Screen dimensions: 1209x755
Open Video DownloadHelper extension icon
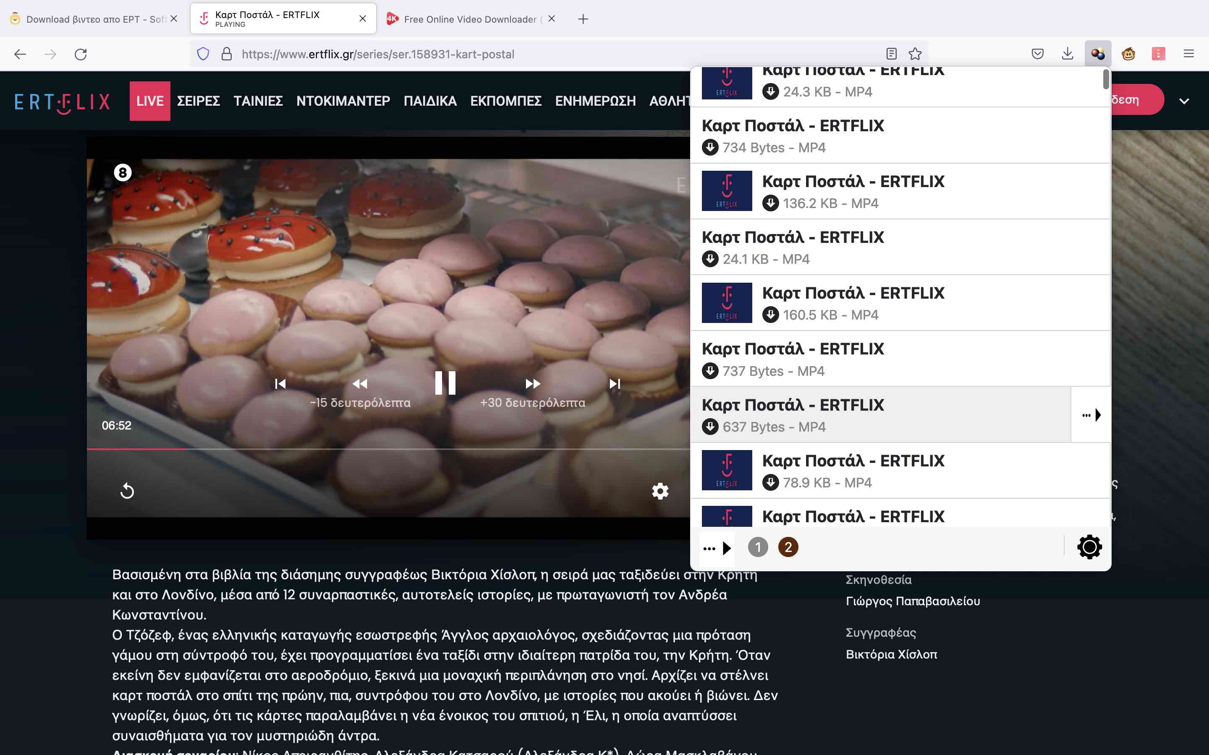[1098, 54]
